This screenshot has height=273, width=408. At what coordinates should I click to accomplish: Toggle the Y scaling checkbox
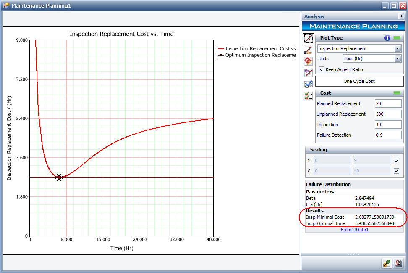click(x=396, y=160)
